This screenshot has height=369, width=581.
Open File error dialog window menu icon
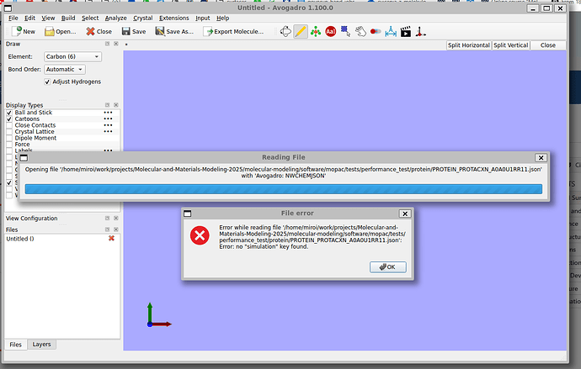click(x=188, y=213)
